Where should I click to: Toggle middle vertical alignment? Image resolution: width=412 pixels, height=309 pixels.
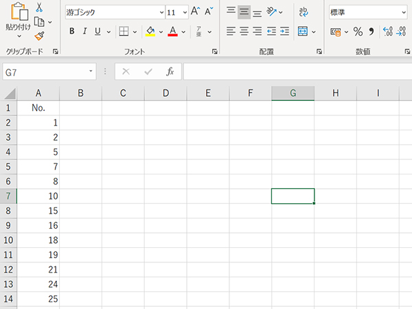pyautogui.click(x=244, y=12)
